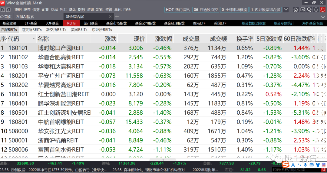Open the 宏观 menu
Viewport: 327px width, 173px height.
[x=100, y=10]
